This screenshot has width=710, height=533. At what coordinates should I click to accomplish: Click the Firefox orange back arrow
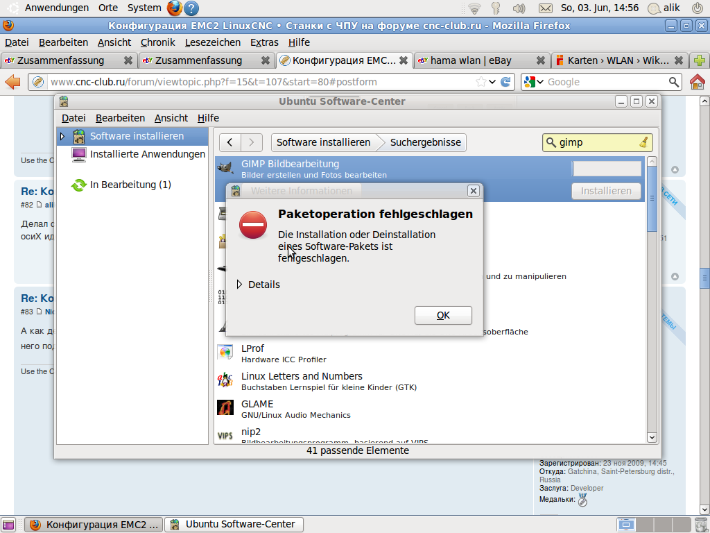(12, 82)
